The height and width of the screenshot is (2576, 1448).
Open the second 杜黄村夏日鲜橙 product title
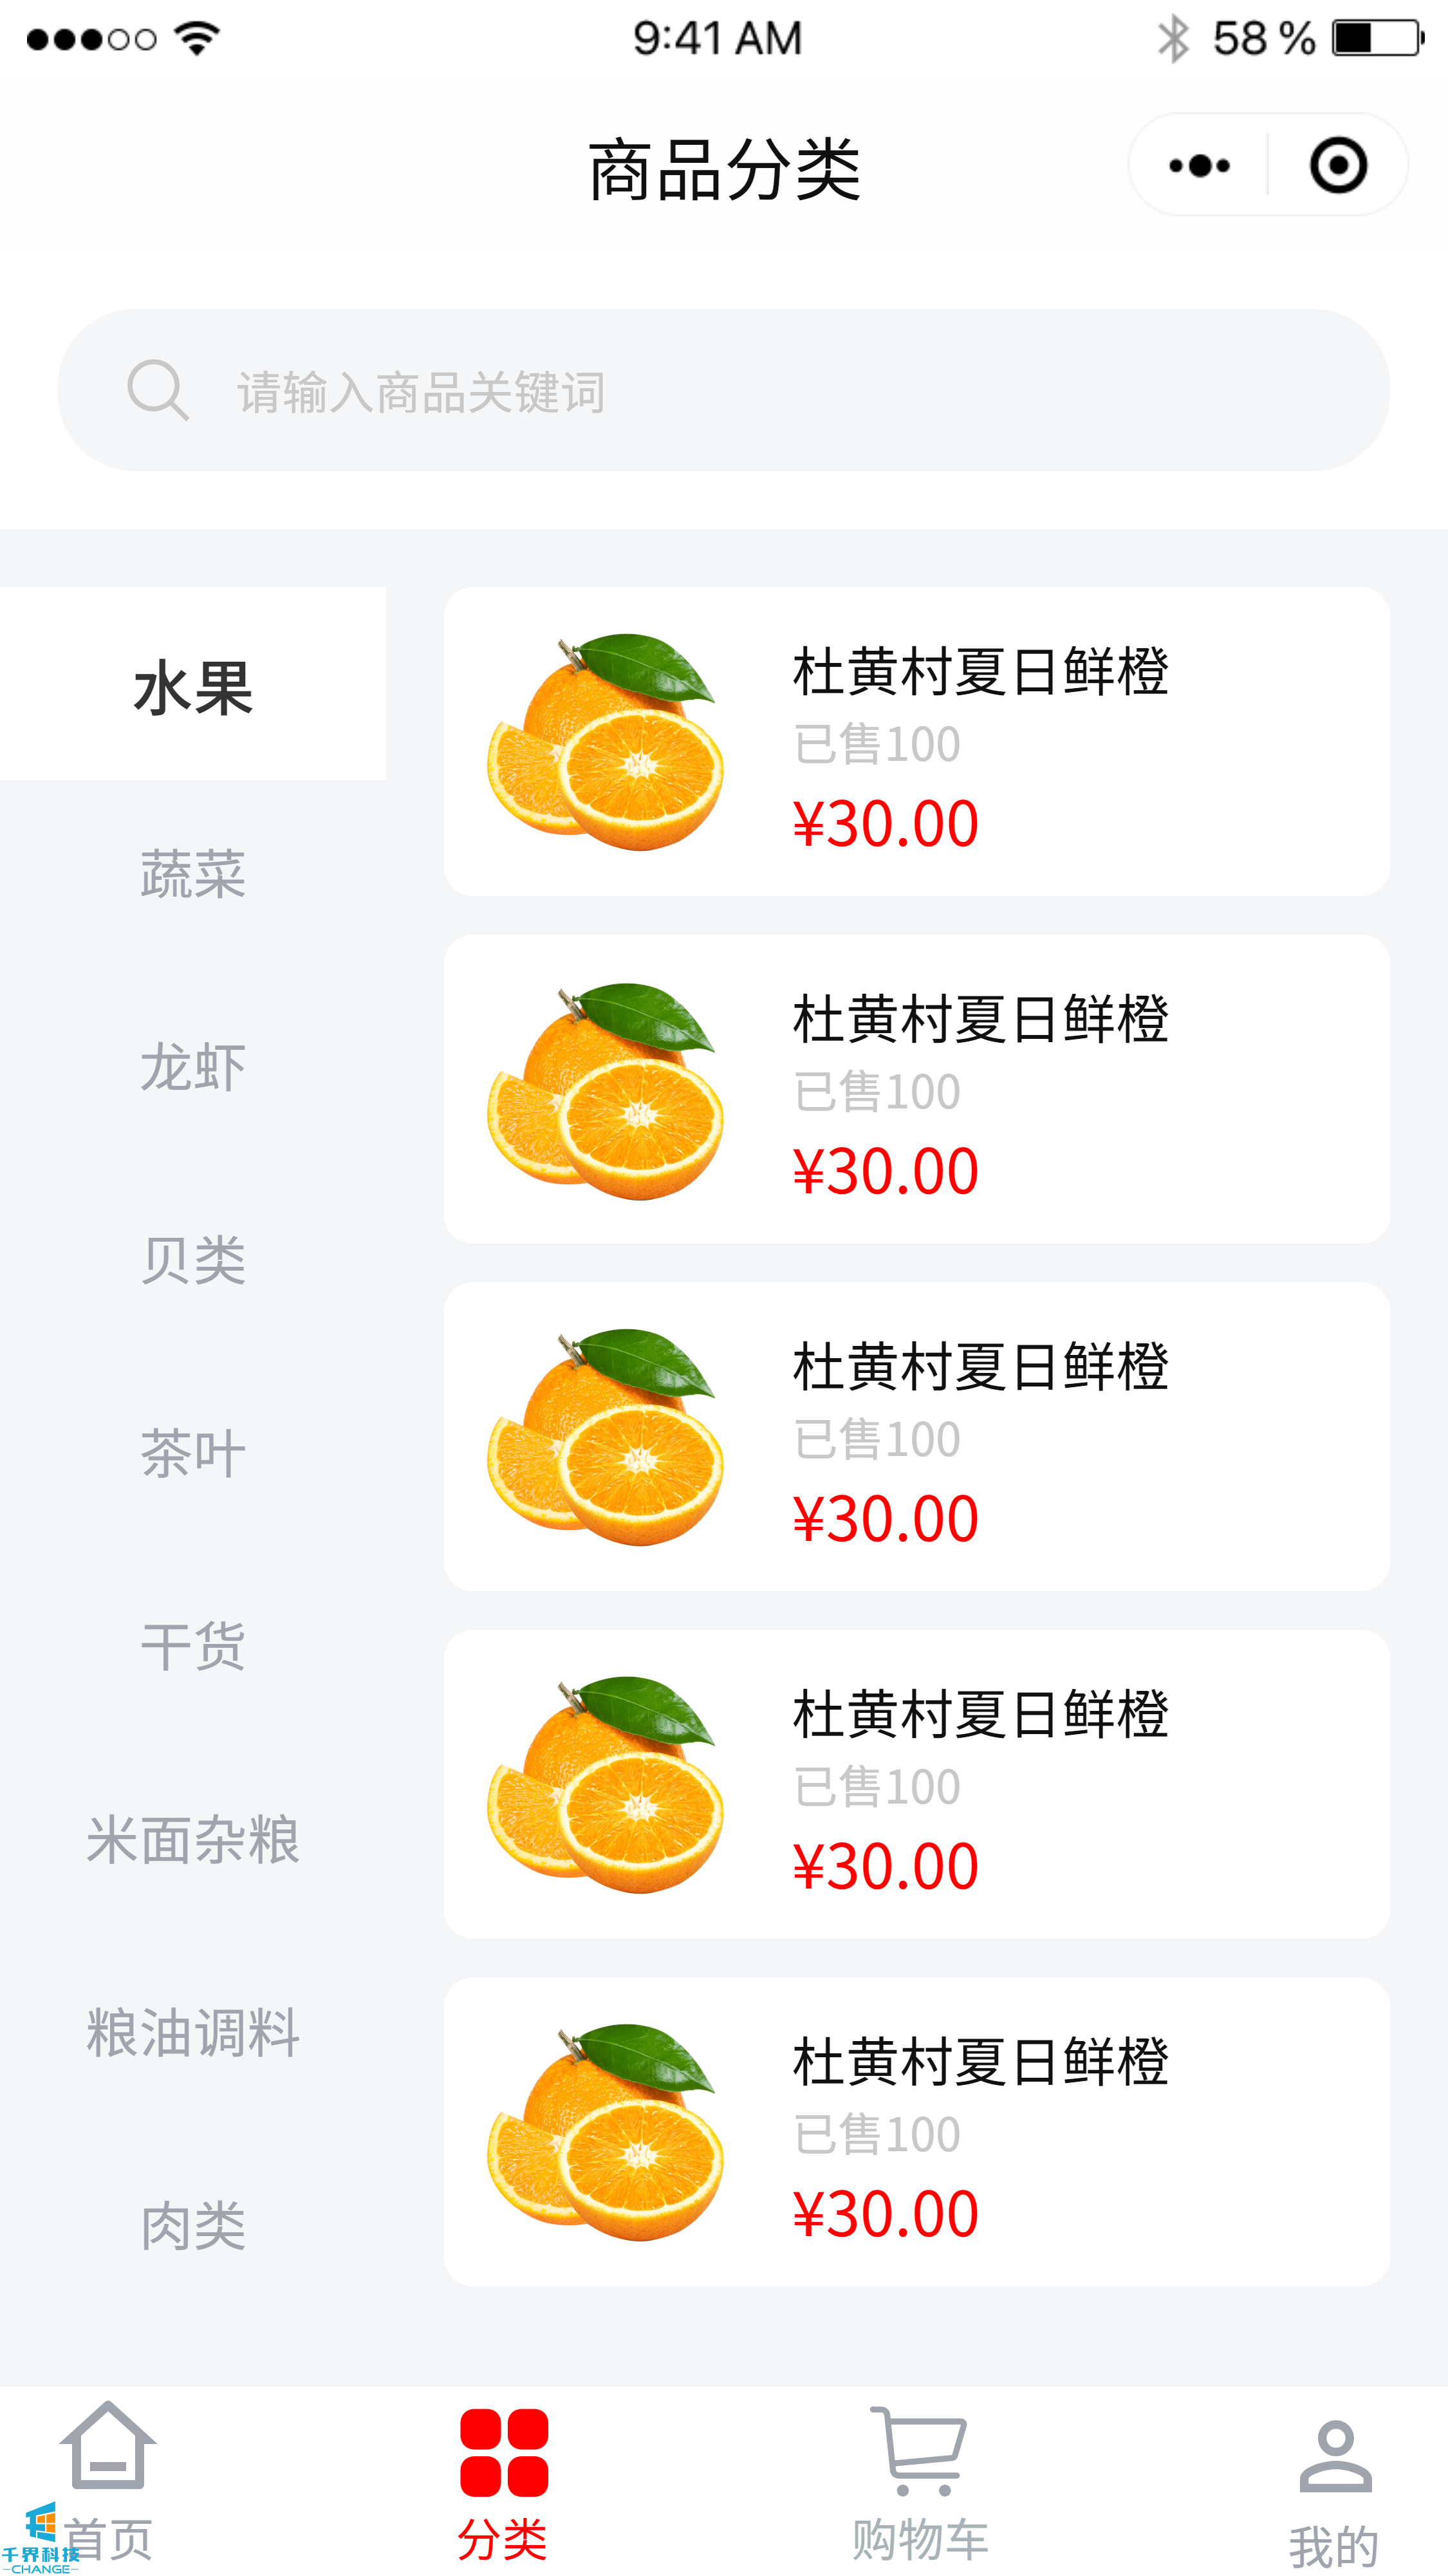[980, 1019]
